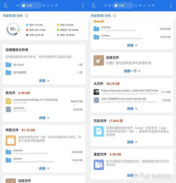Open the orange 所有文件 folder icon
This screenshot has width=176, height=183.
(11, 140)
